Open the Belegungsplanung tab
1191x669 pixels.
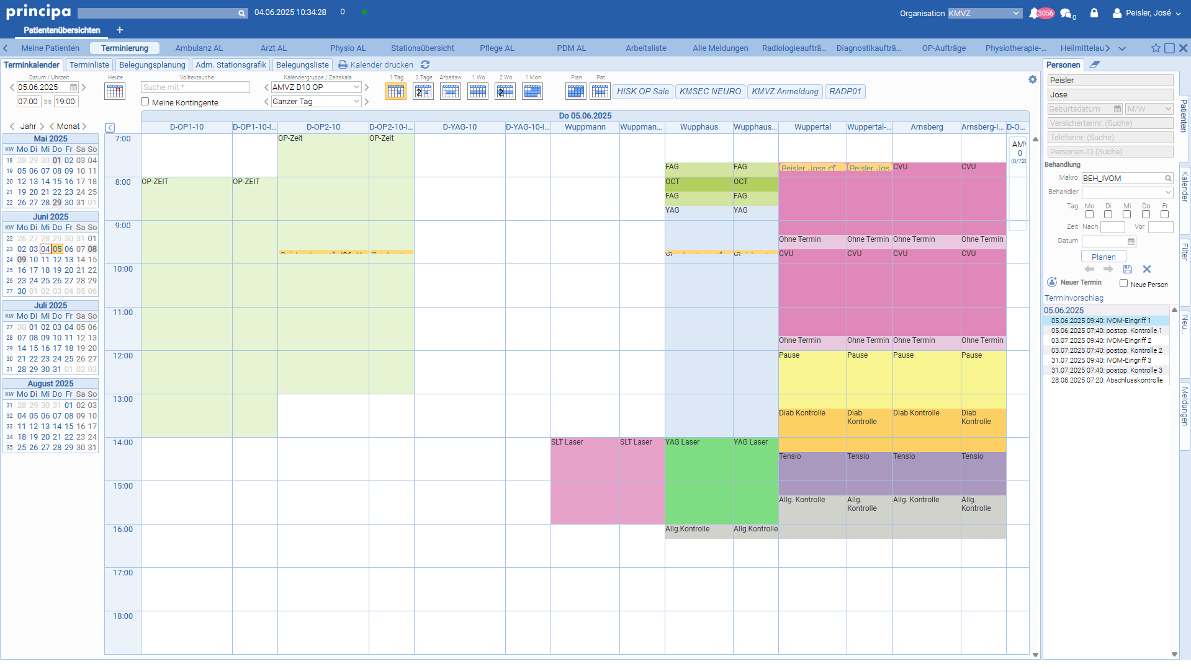coord(152,64)
